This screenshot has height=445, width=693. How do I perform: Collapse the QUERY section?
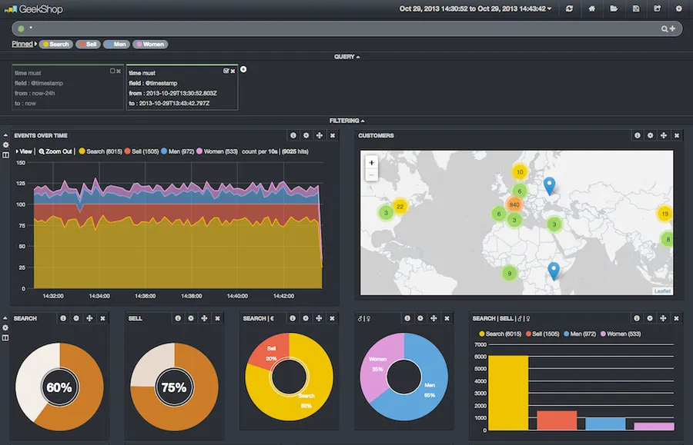click(x=346, y=56)
